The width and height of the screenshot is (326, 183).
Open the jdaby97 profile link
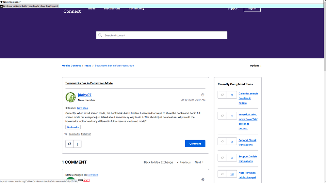coord(85,95)
